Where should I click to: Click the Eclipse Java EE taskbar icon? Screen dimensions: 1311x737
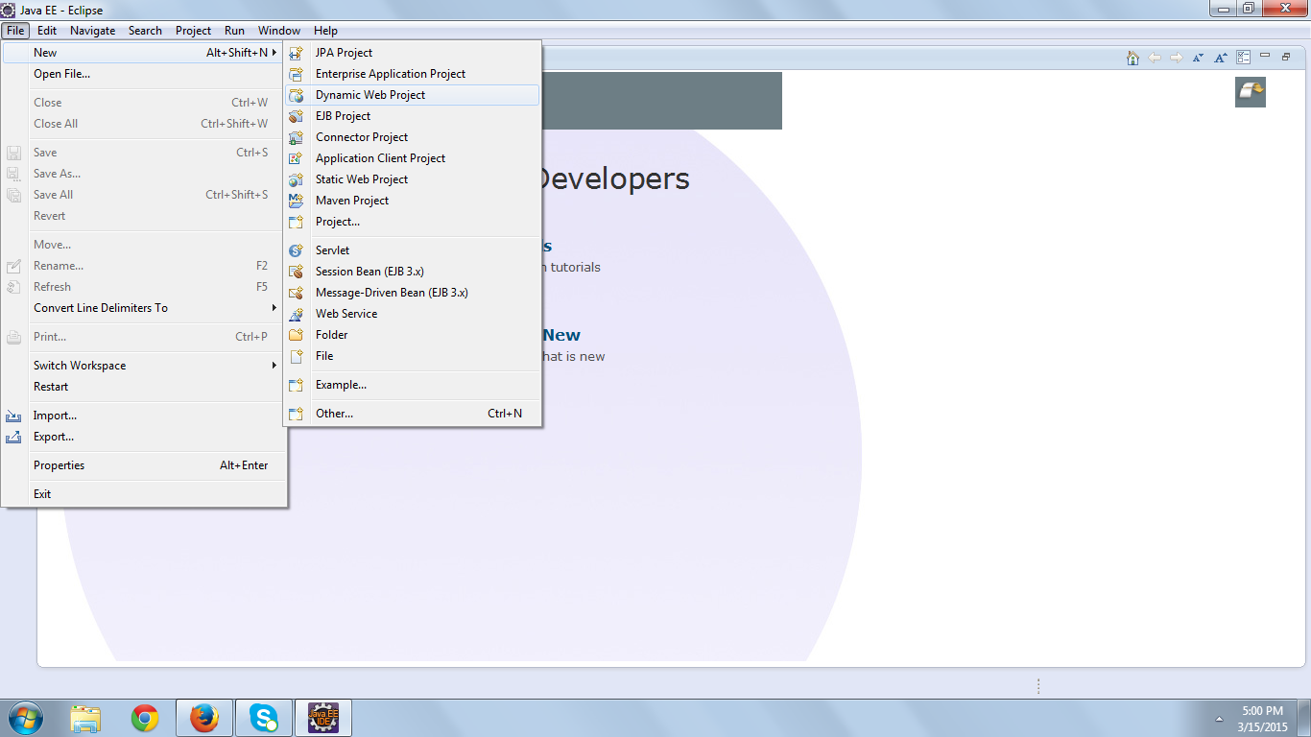point(322,718)
